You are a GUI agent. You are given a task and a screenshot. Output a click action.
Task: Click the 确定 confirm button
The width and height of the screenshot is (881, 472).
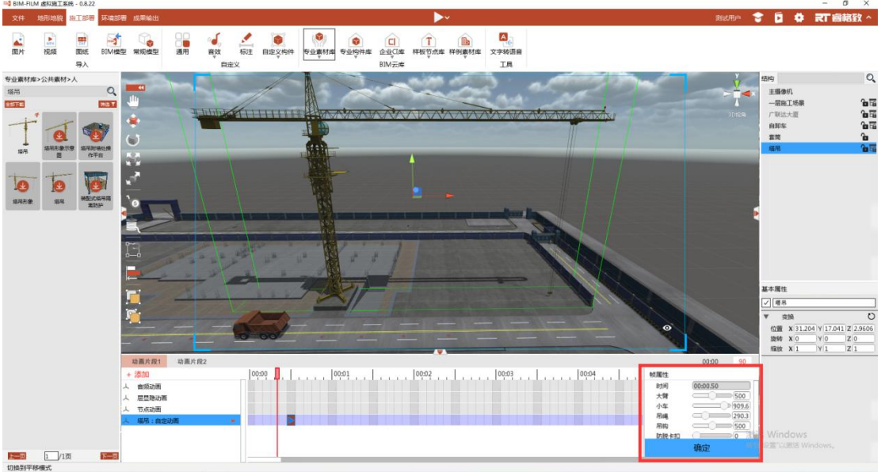pyautogui.click(x=701, y=447)
